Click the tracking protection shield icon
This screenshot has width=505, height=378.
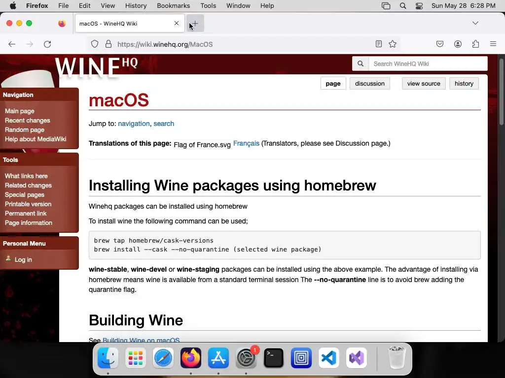point(94,44)
